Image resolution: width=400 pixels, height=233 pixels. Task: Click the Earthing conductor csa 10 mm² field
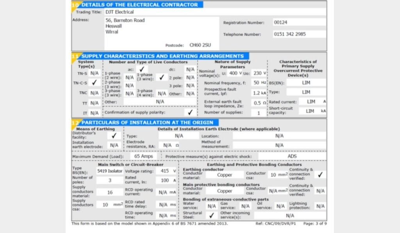(278, 175)
